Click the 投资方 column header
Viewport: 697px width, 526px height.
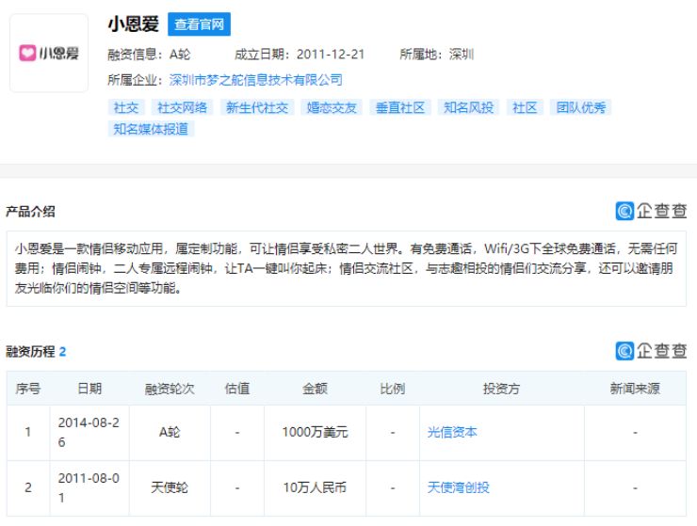click(x=501, y=389)
